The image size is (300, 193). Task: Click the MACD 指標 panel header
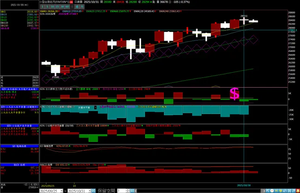[19, 165]
